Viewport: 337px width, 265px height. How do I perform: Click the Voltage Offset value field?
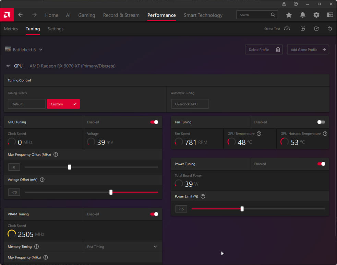tap(14, 192)
